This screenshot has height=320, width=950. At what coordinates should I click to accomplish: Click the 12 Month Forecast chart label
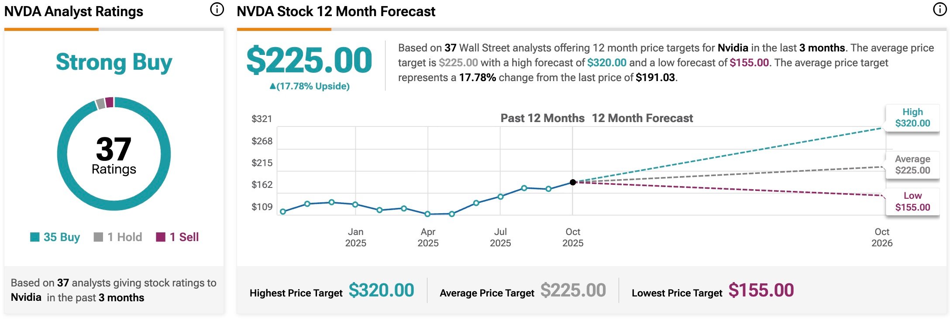pyautogui.click(x=642, y=118)
